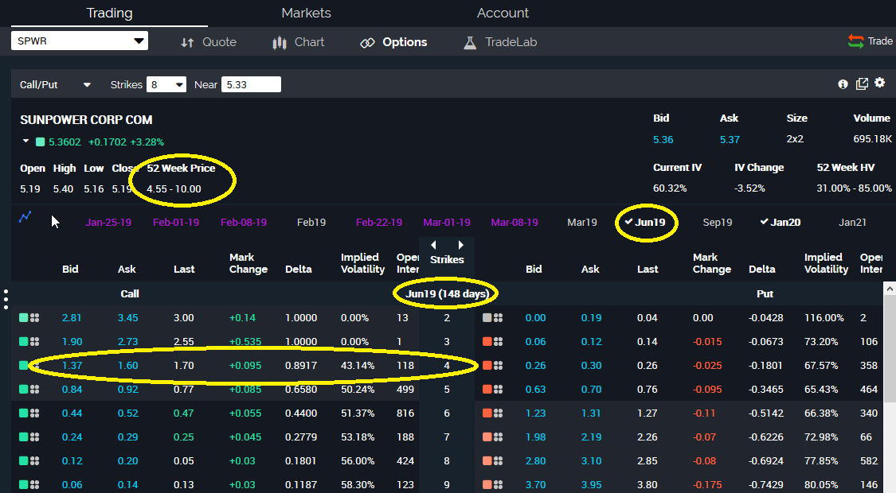Click the red square for put strike 5
896x493 pixels.
coord(487,389)
